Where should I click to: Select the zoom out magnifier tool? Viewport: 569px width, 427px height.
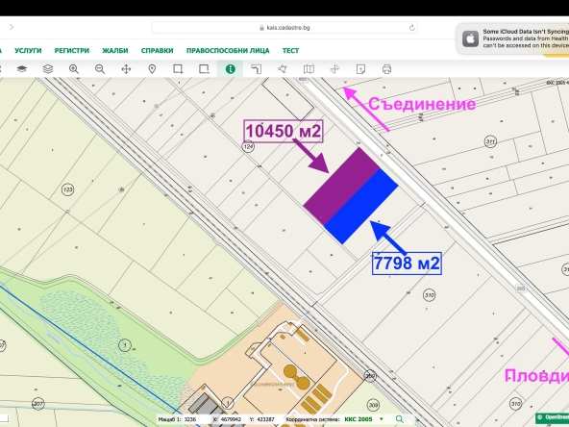point(100,69)
